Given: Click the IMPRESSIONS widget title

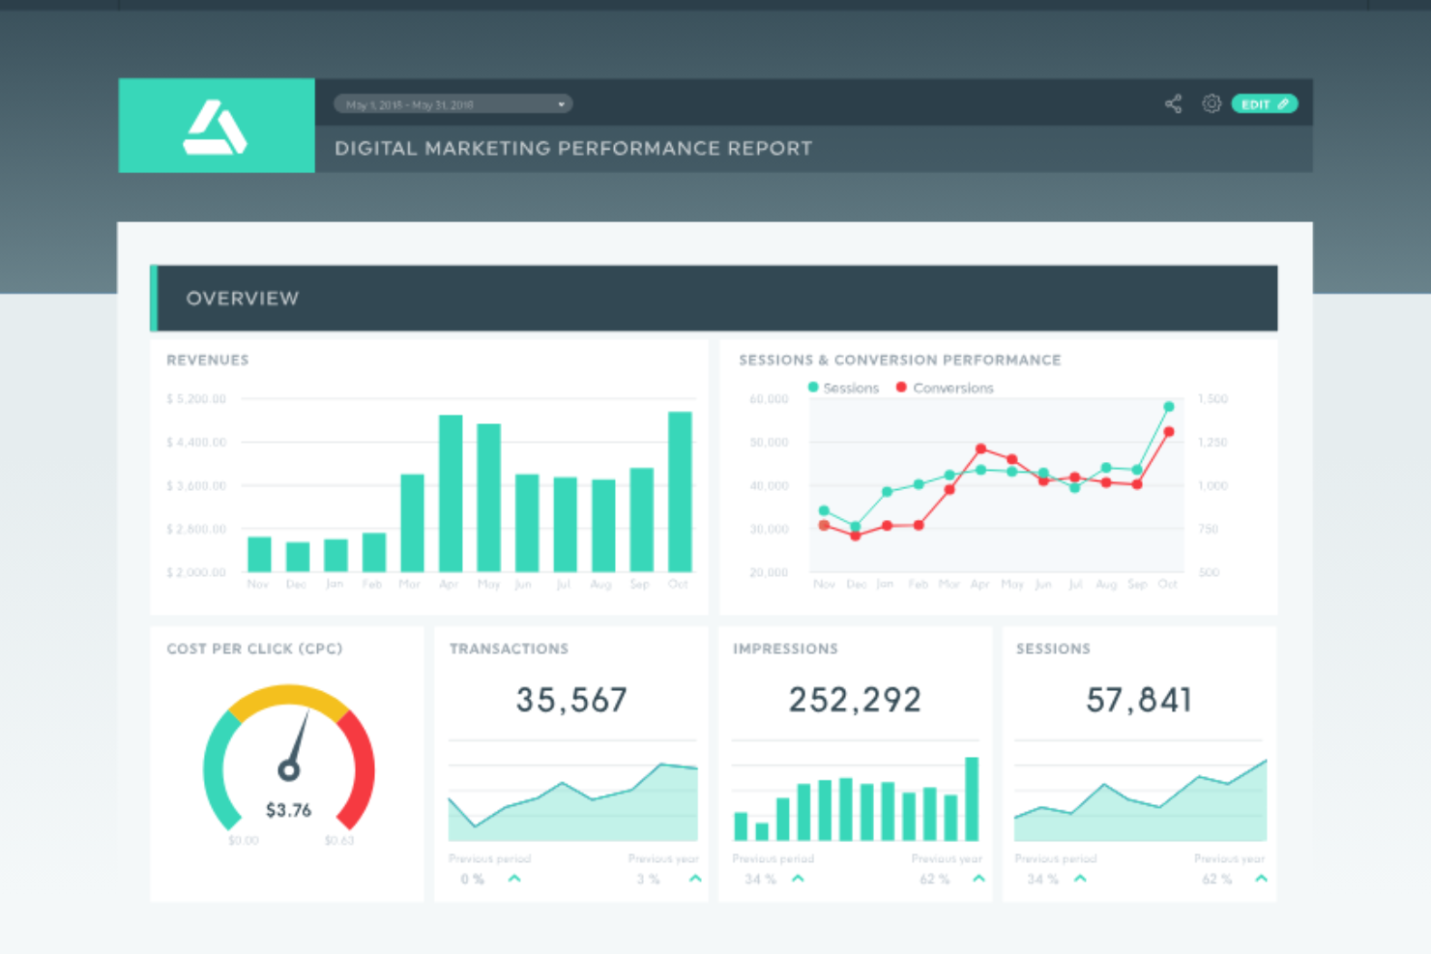Looking at the screenshot, I should click(x=785, y=649).
